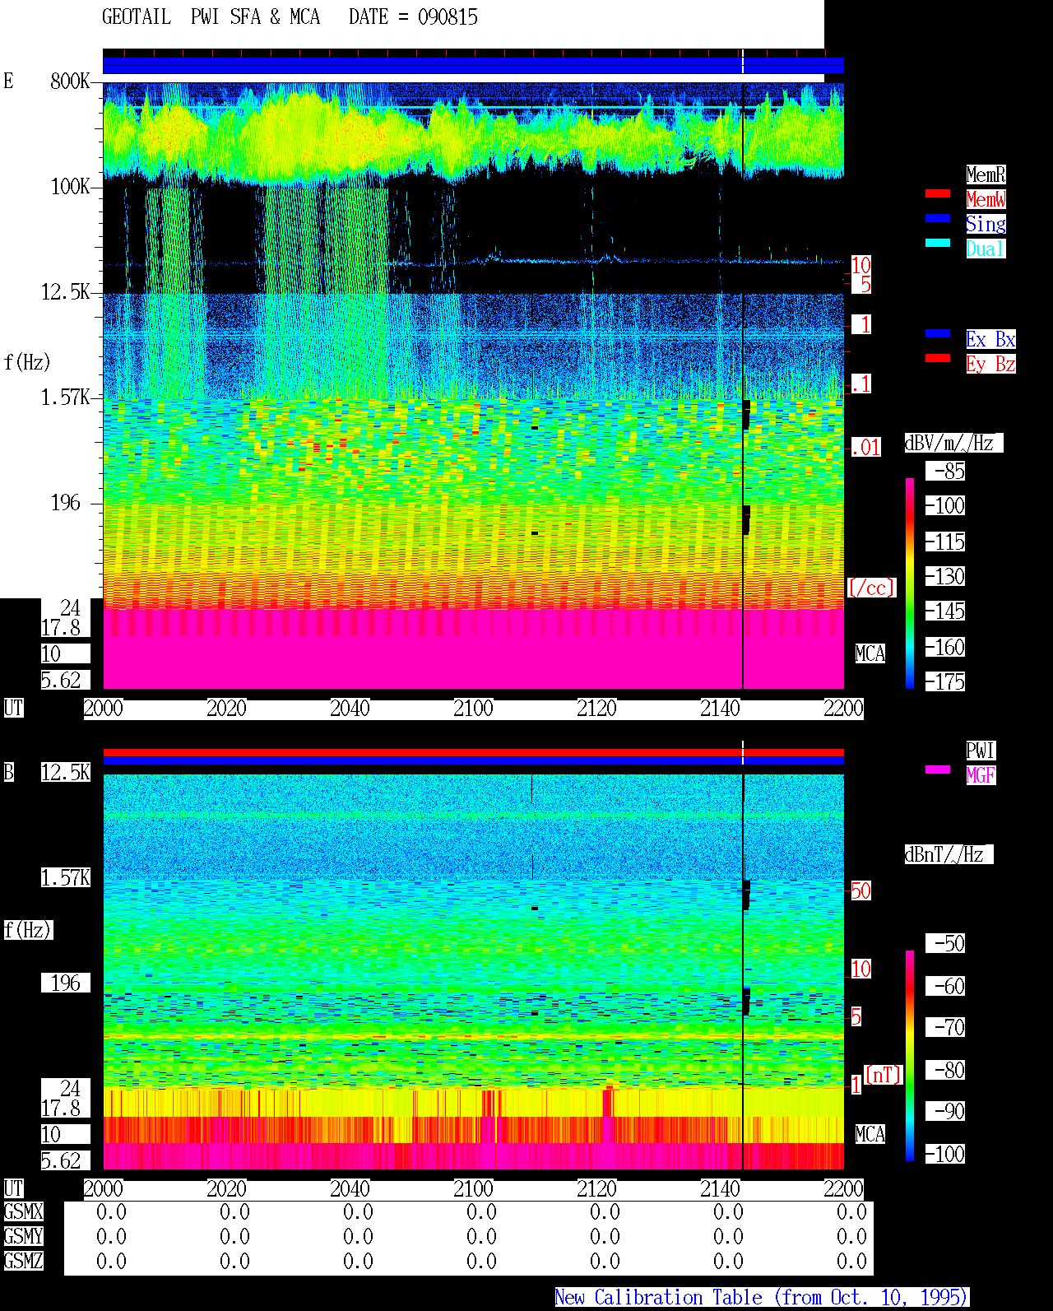The image size is (1053, 1311).
Task: Click the dBnT/√Hz unit label
Action: coord(949,854)
